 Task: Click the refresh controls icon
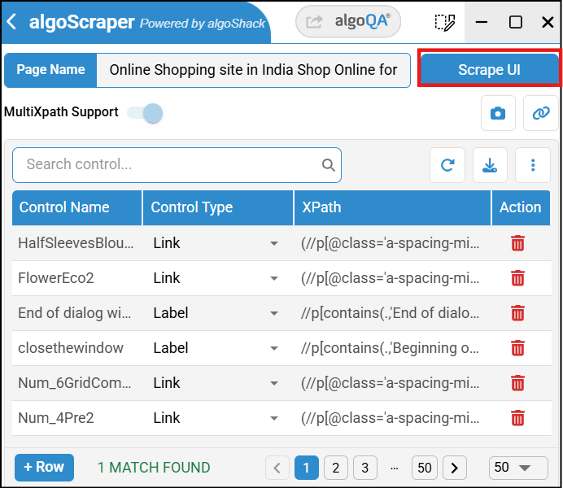click(447, 165)
